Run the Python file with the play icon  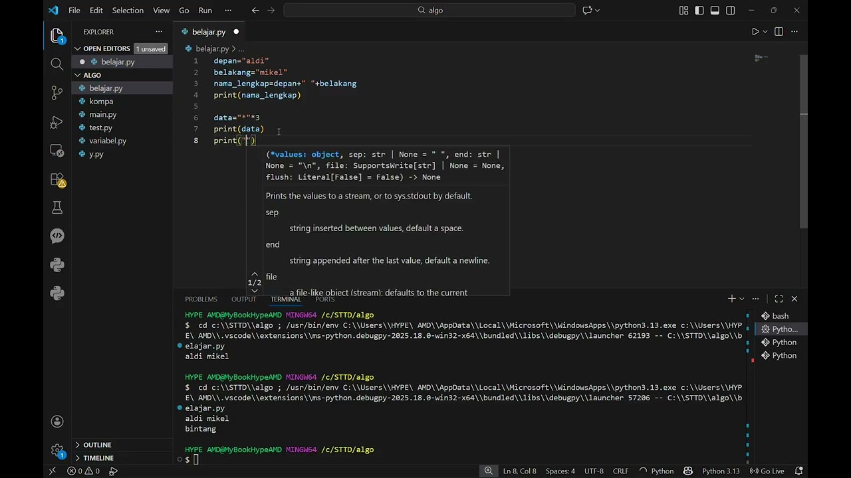[755, 32]
